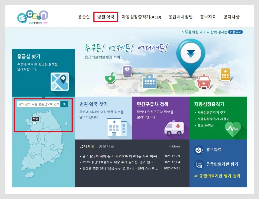Click the magnifier search button
This screenshot has height=199, width=259.
click(x=64, y=104)
